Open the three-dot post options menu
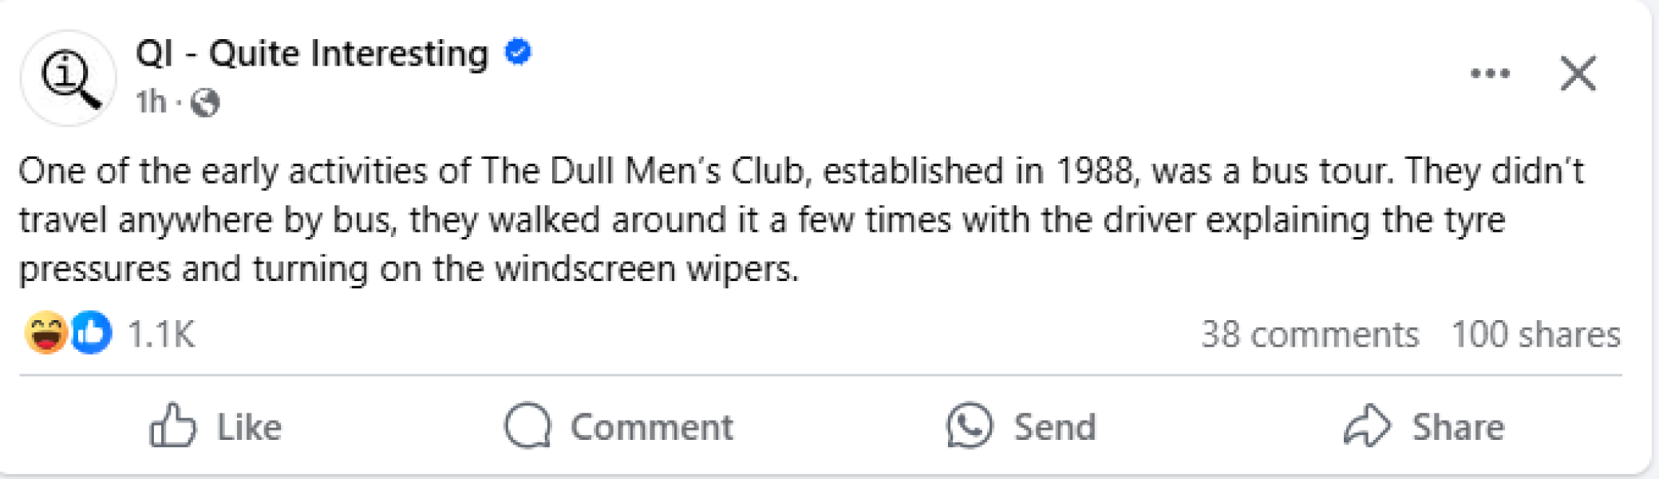Screen dimensions: 1659x479 pyautogui.click(x=1490, y=74)
